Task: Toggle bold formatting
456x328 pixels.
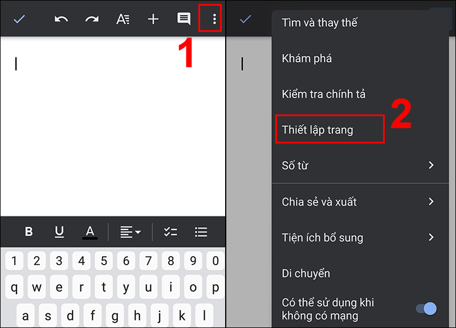Action: coord(29,232)
